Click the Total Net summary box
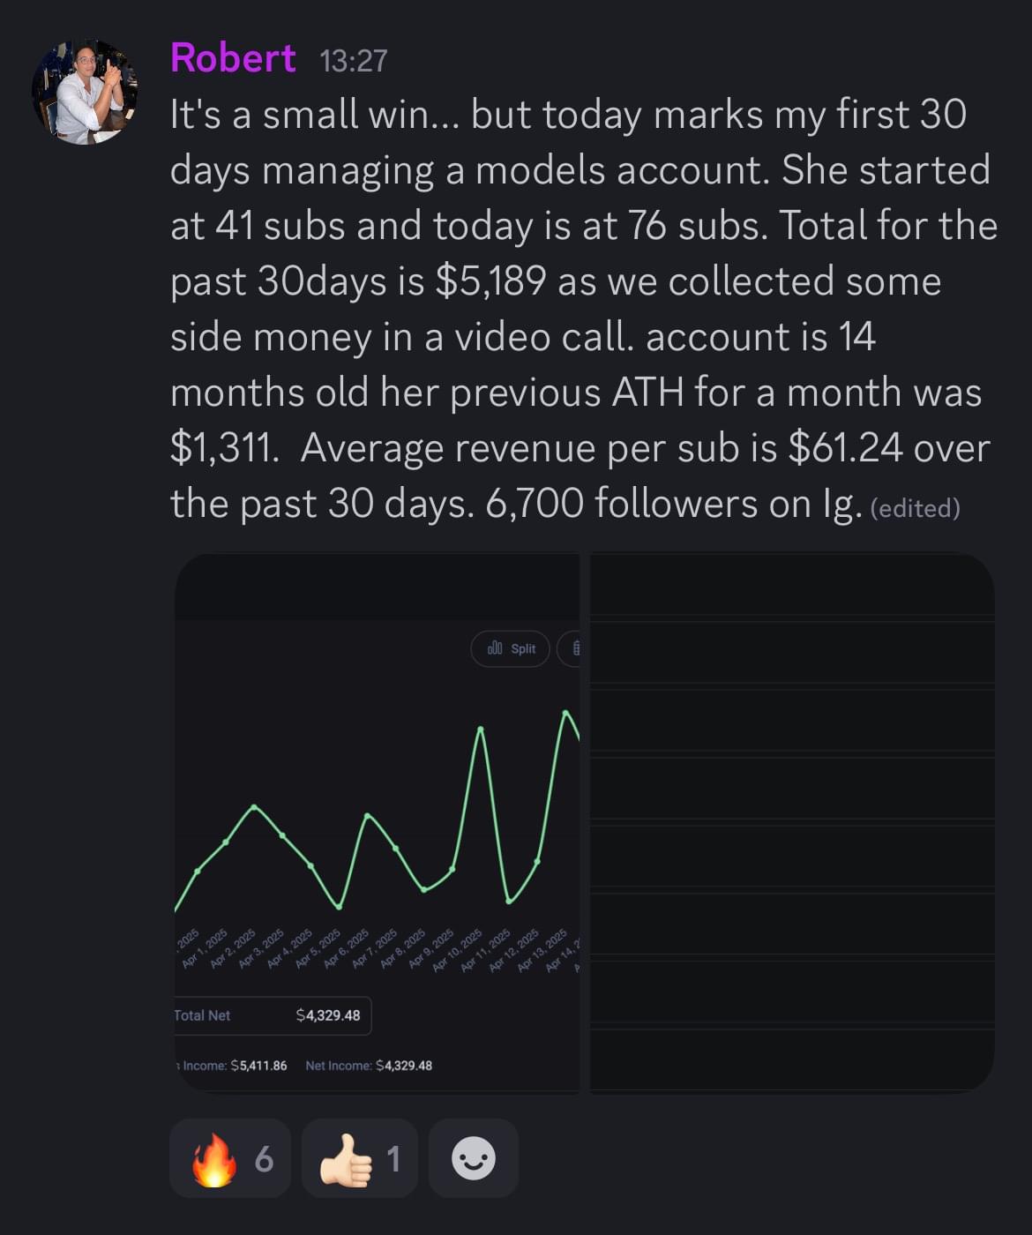The image size is (1032, 1235). 272,1015
